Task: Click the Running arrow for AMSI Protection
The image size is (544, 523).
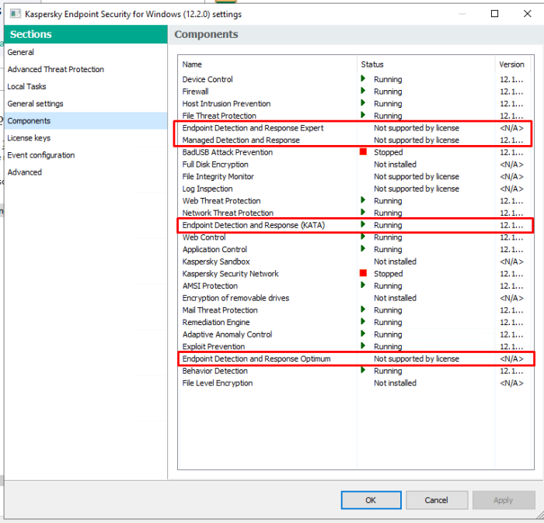Action: pos(363,285)
